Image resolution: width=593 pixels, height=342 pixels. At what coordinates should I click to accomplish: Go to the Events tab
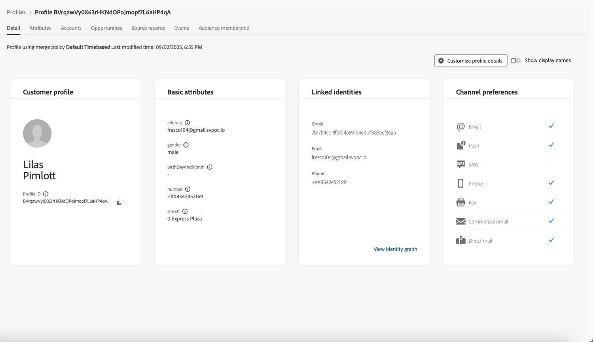click(182, 28)
